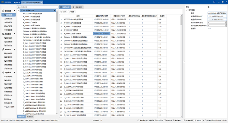Open 存盘配置 in the left sidebar
The image size is (228, 123).
coord(8,30)
